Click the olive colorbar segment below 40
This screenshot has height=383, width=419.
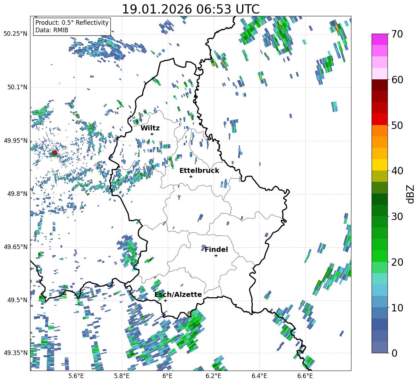[x=379, y=176]
